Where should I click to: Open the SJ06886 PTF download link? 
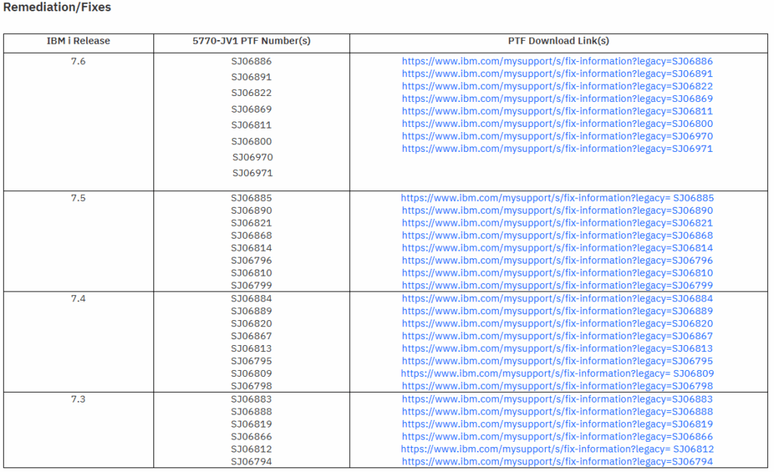557,61
